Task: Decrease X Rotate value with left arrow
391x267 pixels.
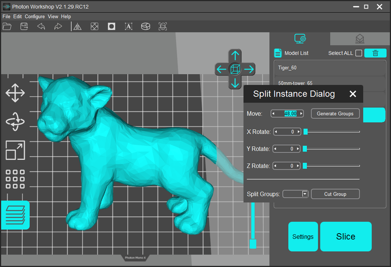Action: coord(276,132)
